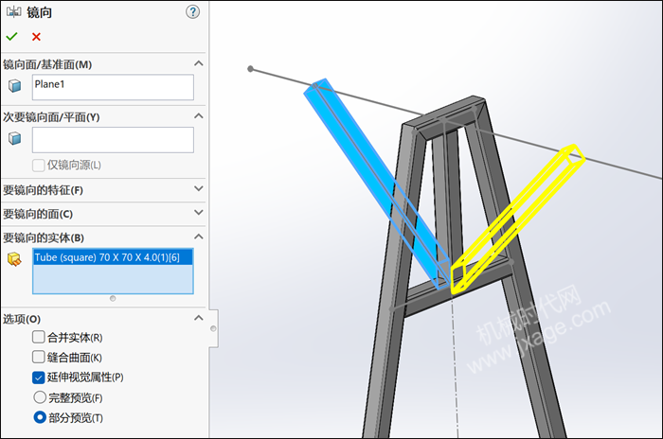Expand the 要镜向的特征(F) section
The width and height of the screenshot is (663, 439).
(198, 189)
